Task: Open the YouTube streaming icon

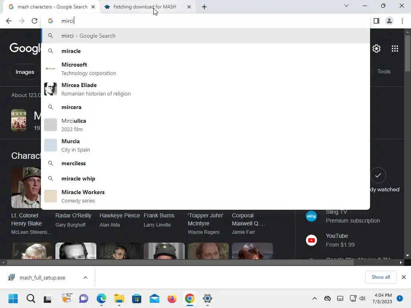Action: click(x=311, y=240)
